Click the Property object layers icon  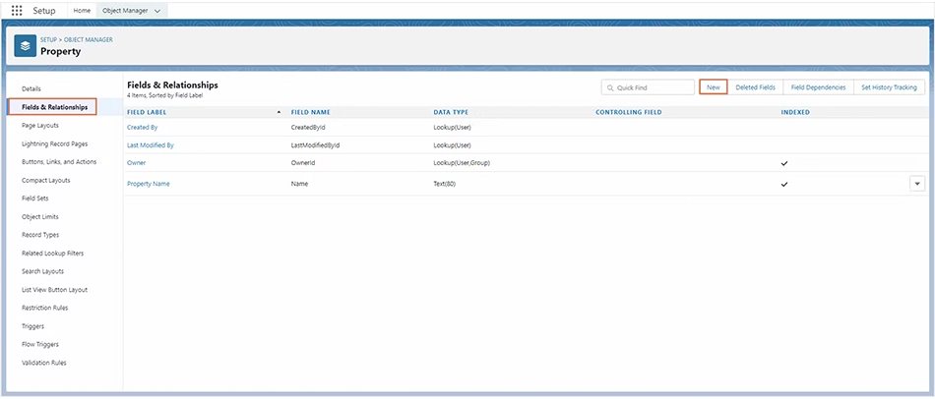(x=25, y=45)
